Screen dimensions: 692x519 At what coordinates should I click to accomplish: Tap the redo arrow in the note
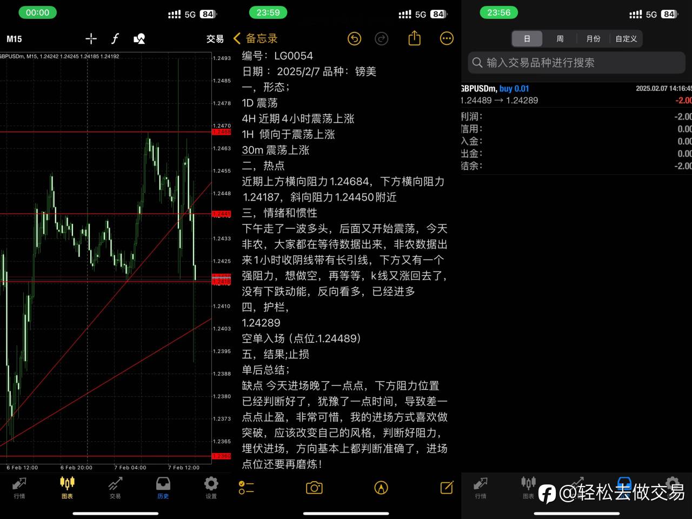click(x=382, y=38)
